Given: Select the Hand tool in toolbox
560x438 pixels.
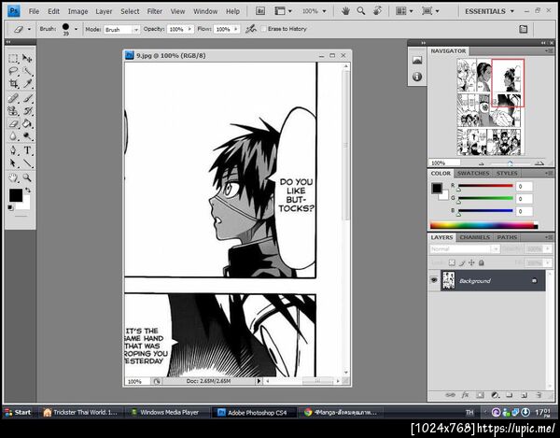Looking at the screenshot, I should pos(13,177).
